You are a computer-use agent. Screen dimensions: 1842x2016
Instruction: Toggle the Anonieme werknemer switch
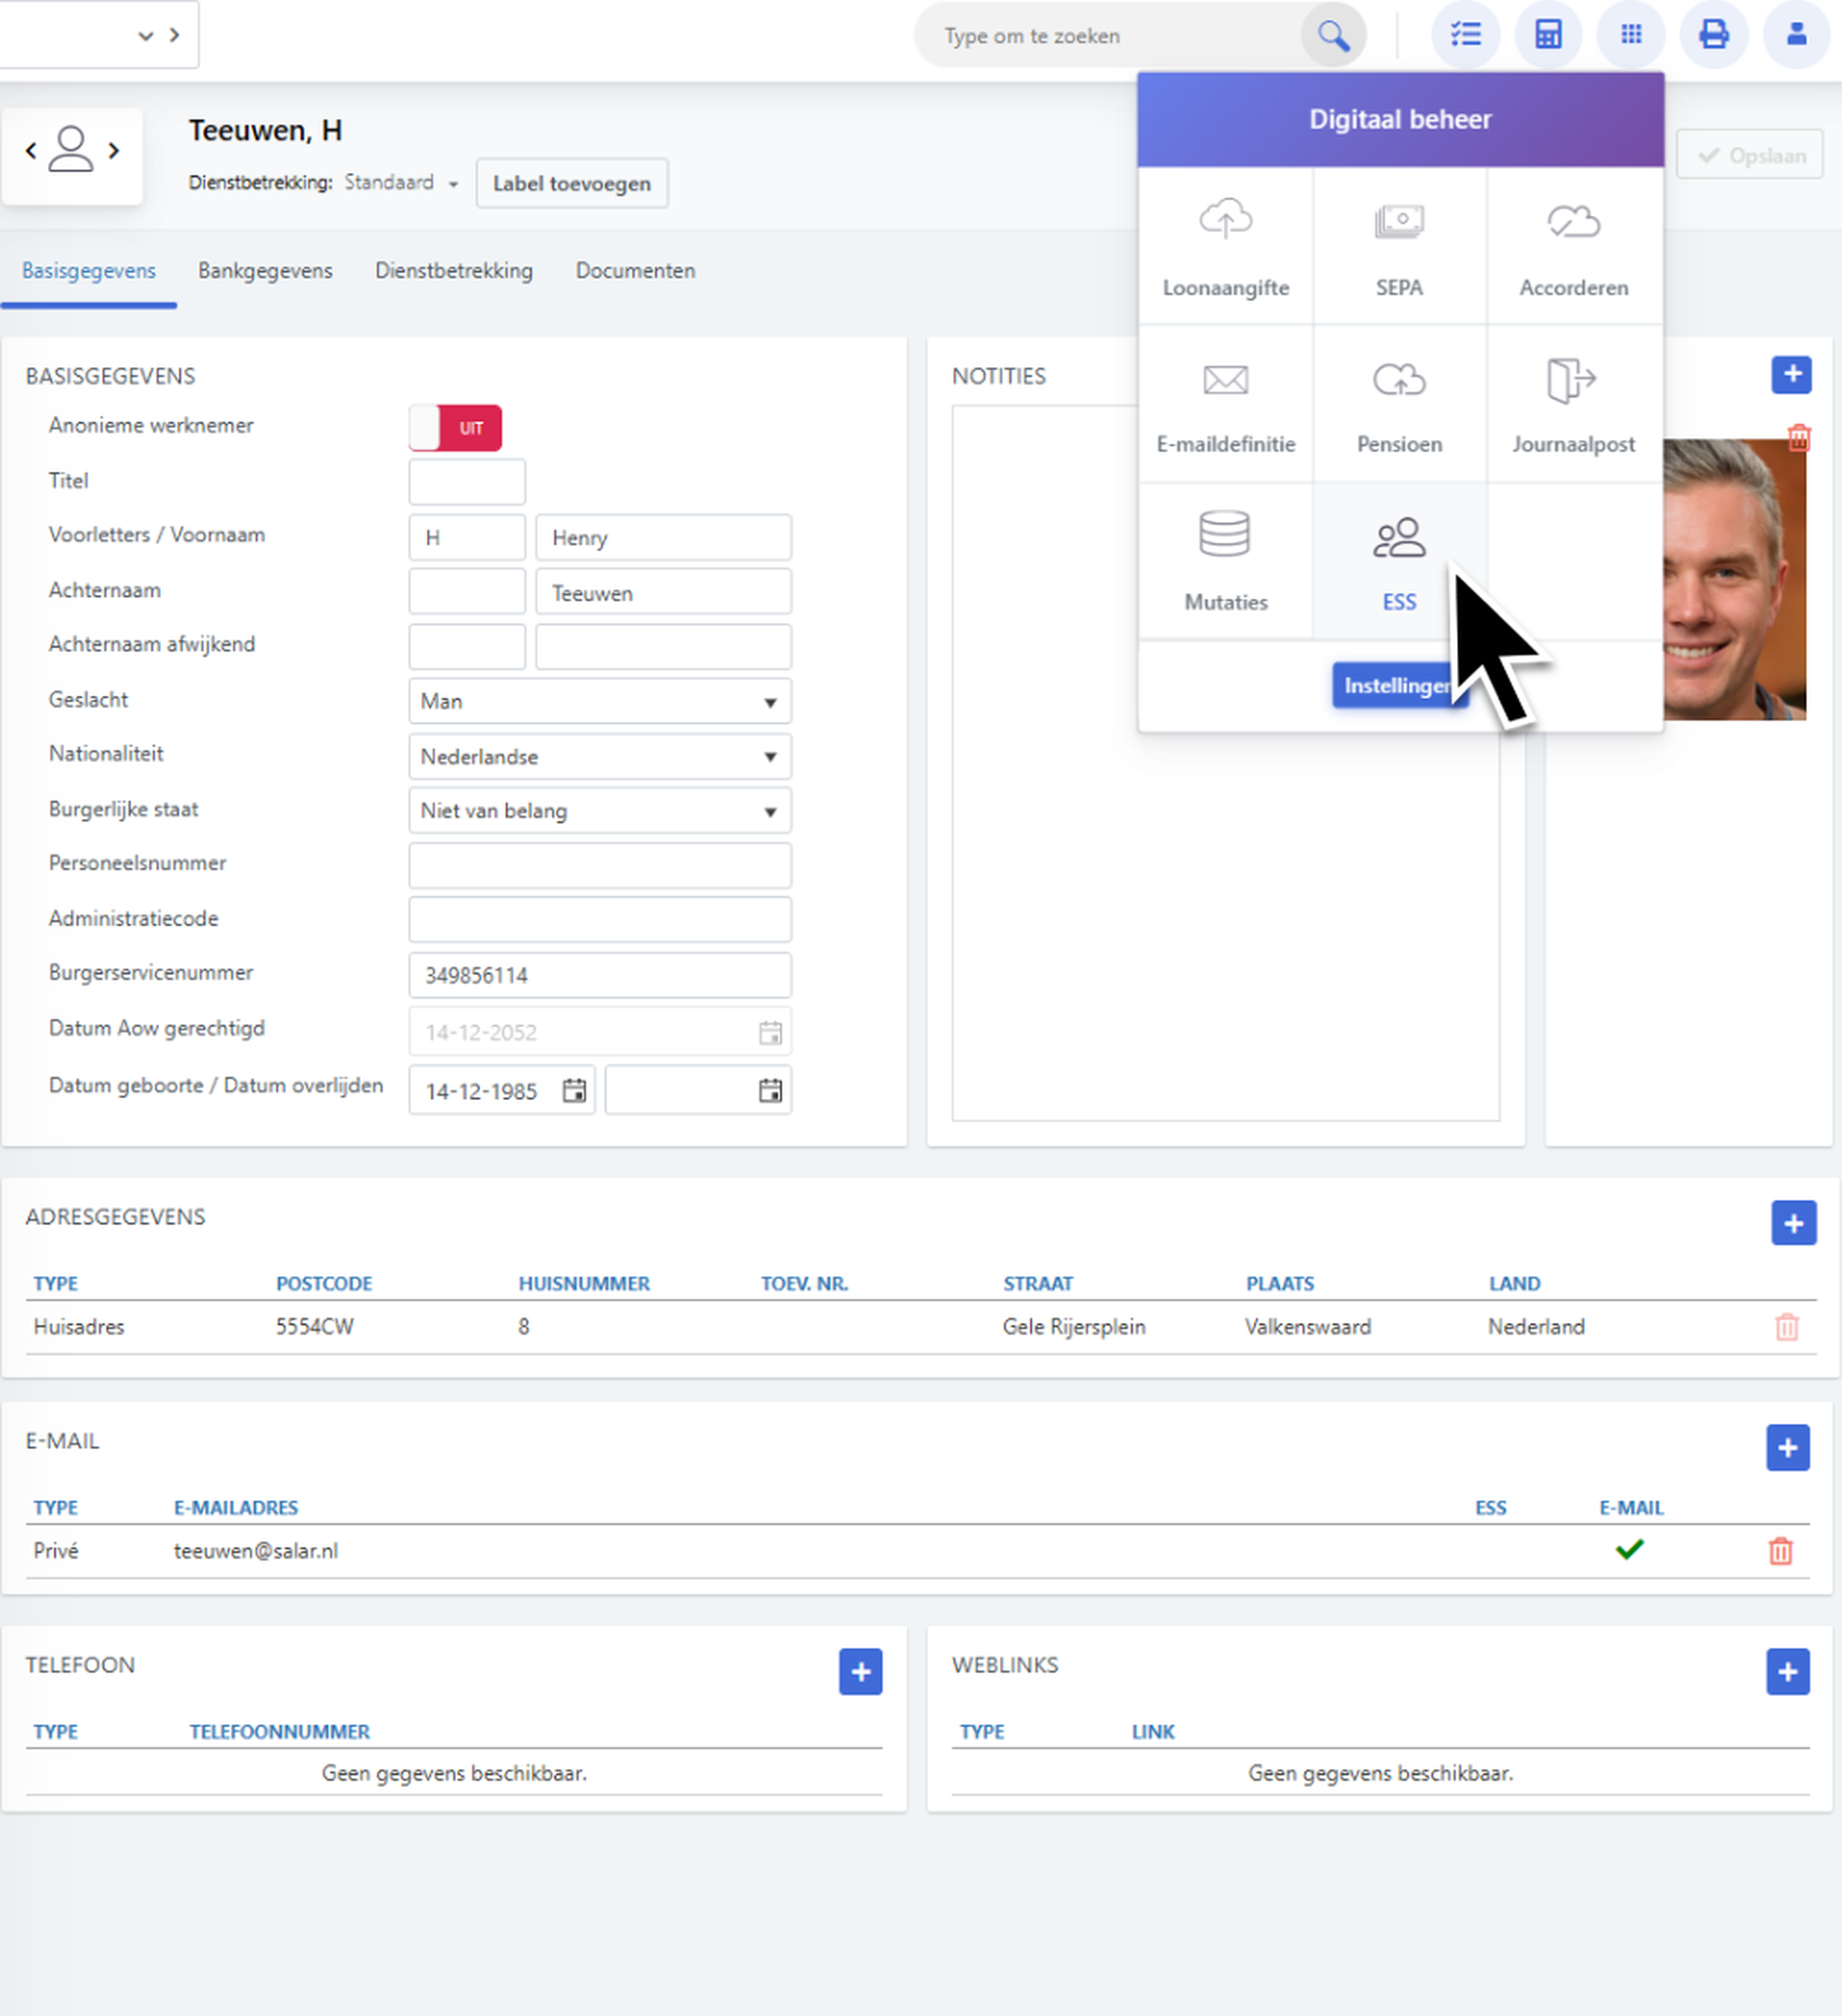(455, 428)
